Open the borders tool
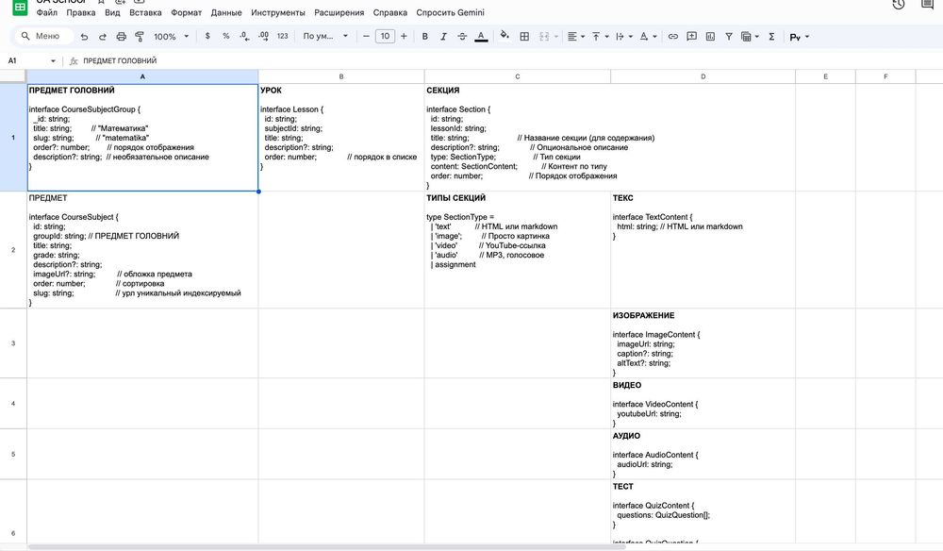 (x=524, y=37)
